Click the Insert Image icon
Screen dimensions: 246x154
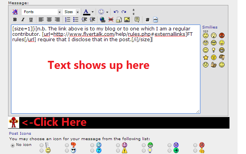[127, 20]
